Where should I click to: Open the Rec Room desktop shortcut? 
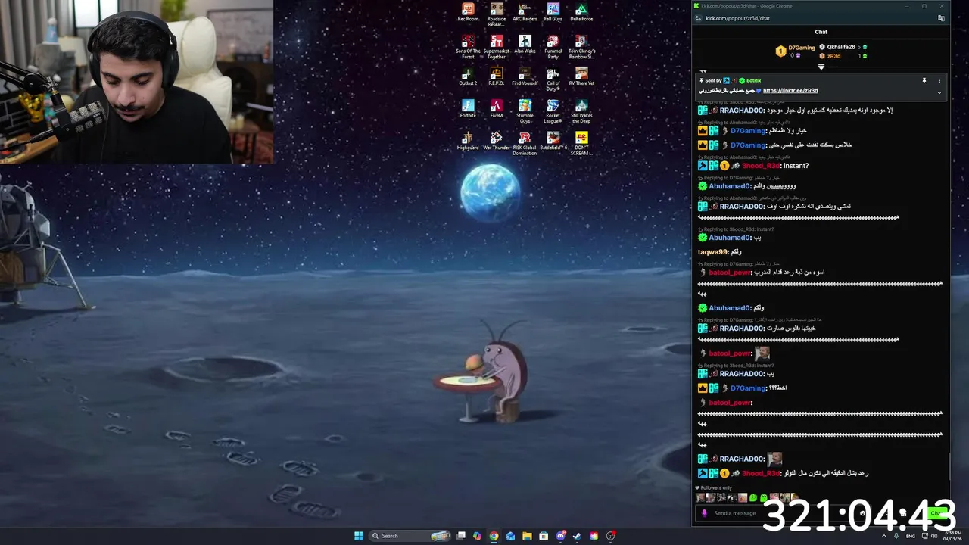click(x=468, y=12)
